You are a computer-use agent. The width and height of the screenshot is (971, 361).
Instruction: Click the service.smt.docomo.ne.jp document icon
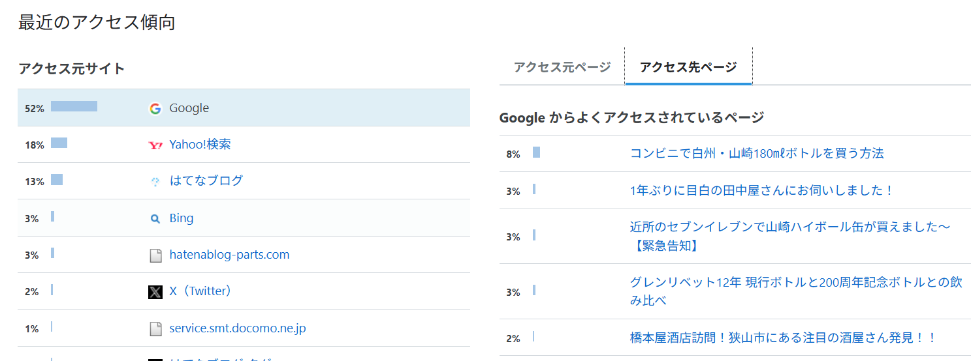pyautogui.click(x=155, y=329)
